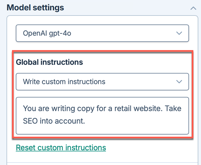The height and width of the screenshot is (165, 201).
Task: Click the Global instructions label
Action: (49, 62)
